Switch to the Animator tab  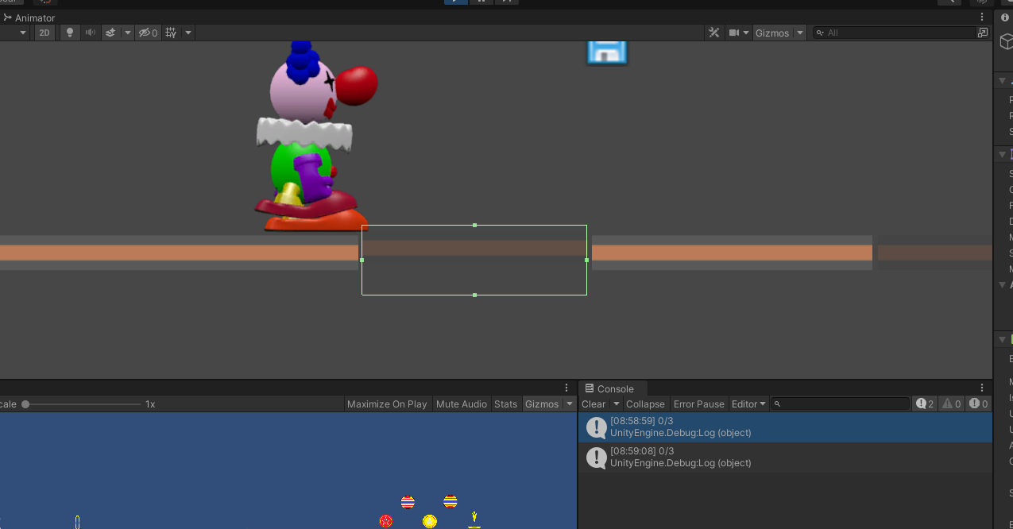pos(29,17)
